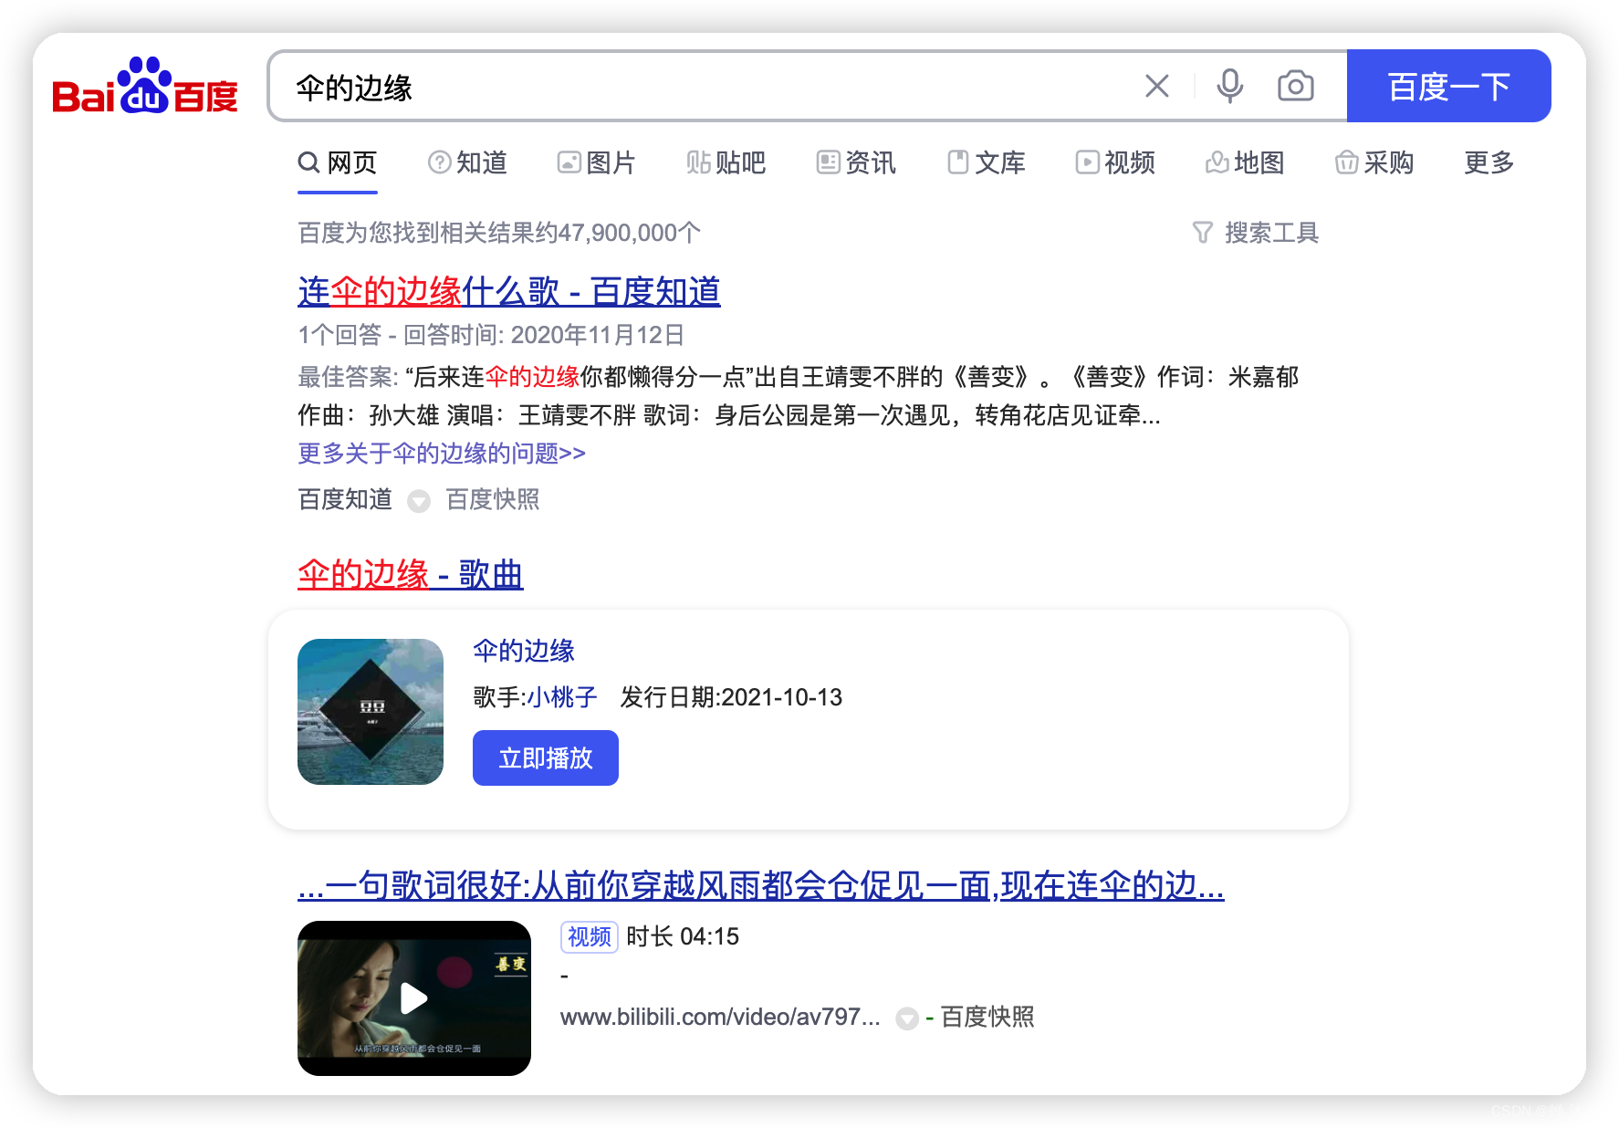Switch to 贴吧 tab
The image size is (1619, 1128).
coord(725,162)
